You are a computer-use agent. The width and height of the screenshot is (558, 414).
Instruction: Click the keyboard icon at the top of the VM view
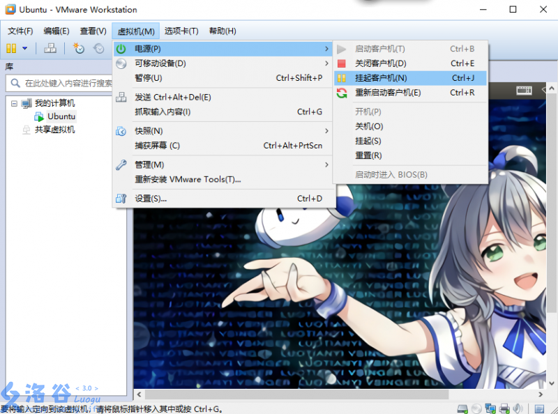[524, 91]
